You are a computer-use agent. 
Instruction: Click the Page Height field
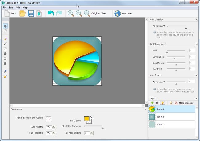(x=49, y=133)
